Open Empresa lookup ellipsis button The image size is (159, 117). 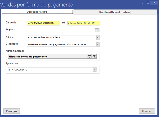(97, 30)
